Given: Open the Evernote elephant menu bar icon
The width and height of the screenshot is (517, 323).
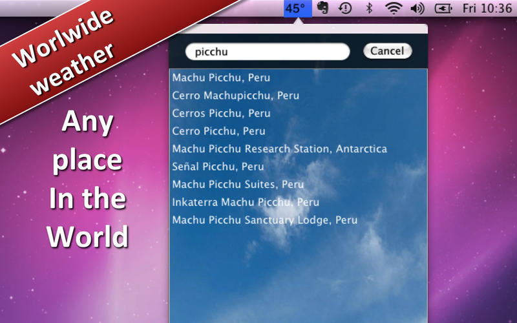Looking at the screenshot, I should point(322,8).
